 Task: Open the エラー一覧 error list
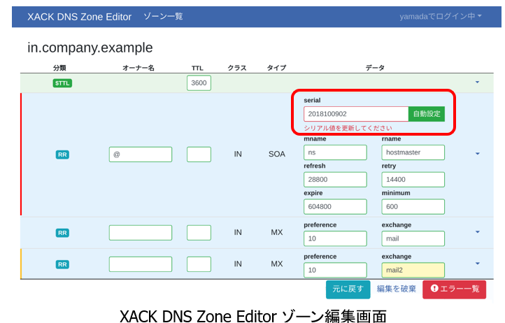tap(454, 289)
